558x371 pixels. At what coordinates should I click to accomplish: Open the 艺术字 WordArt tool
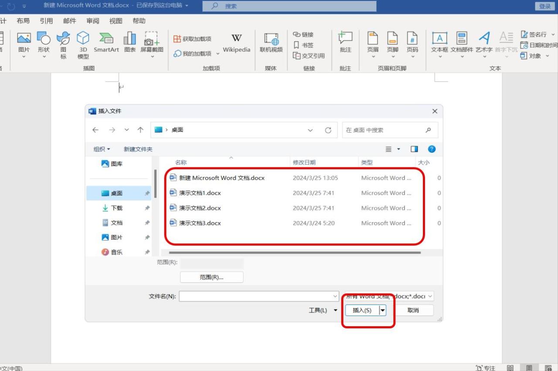pos(484,39)
